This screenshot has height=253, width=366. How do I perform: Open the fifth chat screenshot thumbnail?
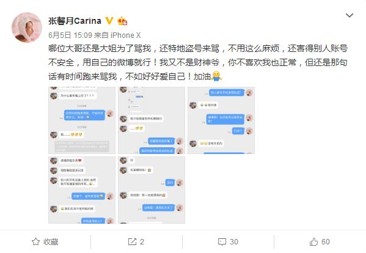(152, 190)
